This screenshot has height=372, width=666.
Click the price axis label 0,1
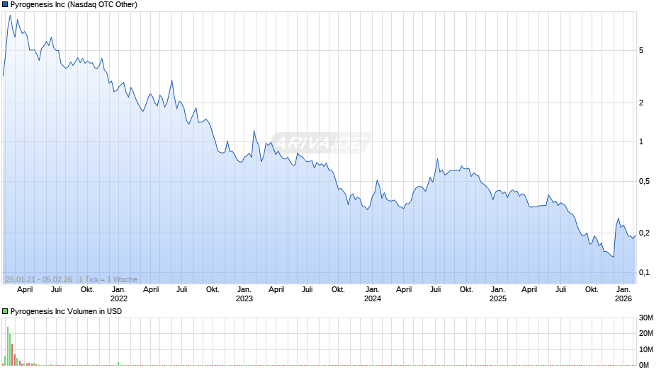pos(644,273)
